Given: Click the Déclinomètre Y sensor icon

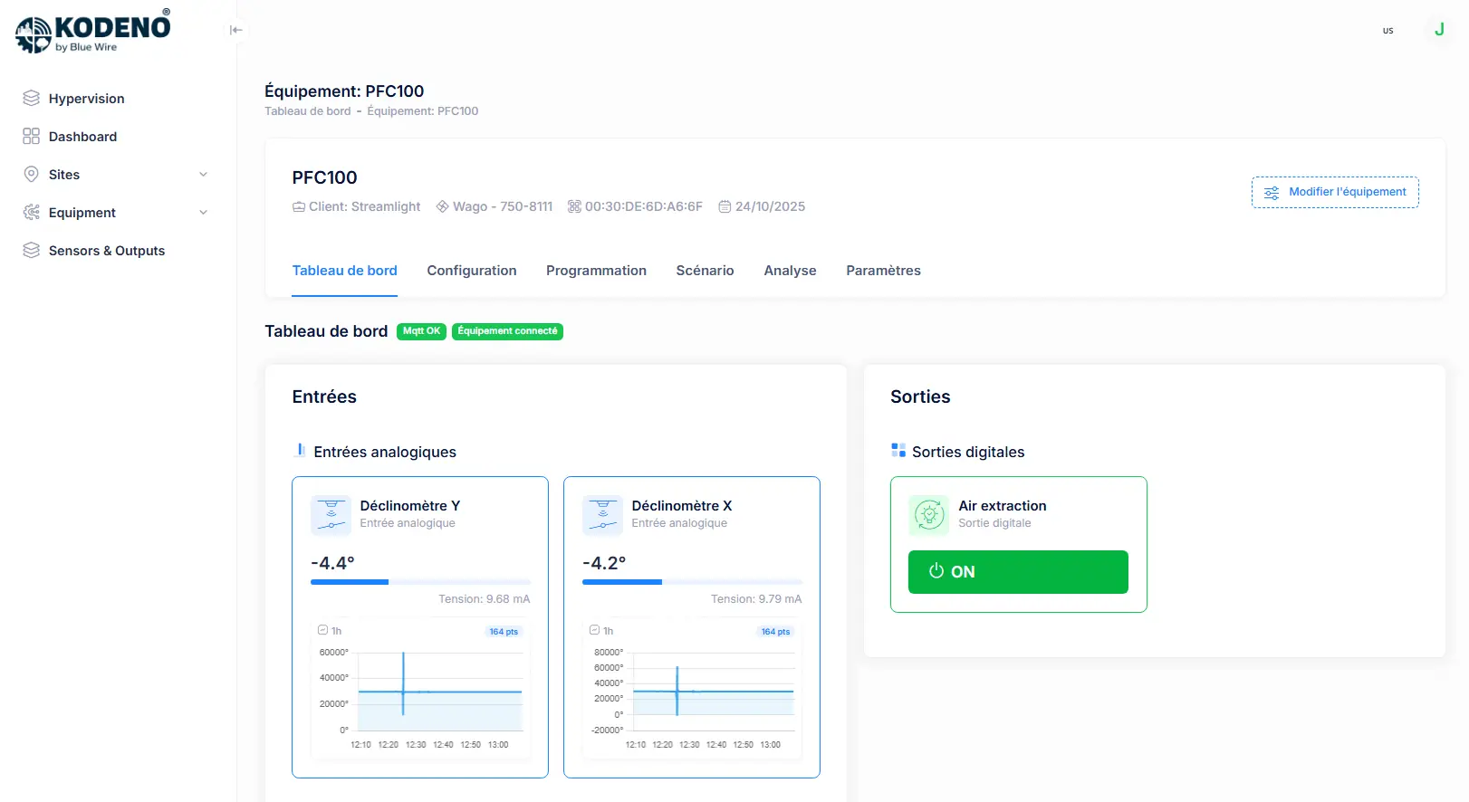Looking at the screenshot, I should pyautogui.click(x=331, y=514).
